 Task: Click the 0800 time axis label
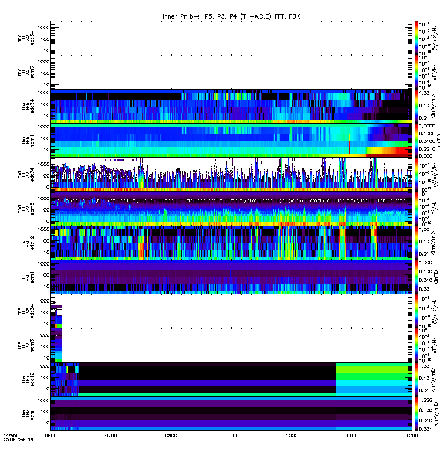pyautogui.click(x=171, y=436)
